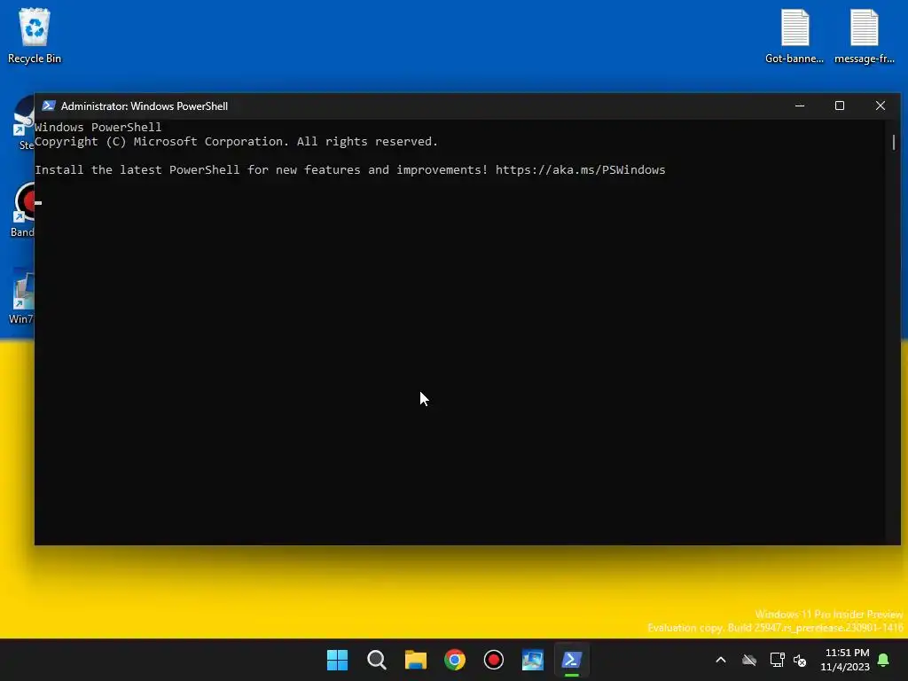Launch File Explorer from taskbar
908x681 pixels.
click(415, 660)
